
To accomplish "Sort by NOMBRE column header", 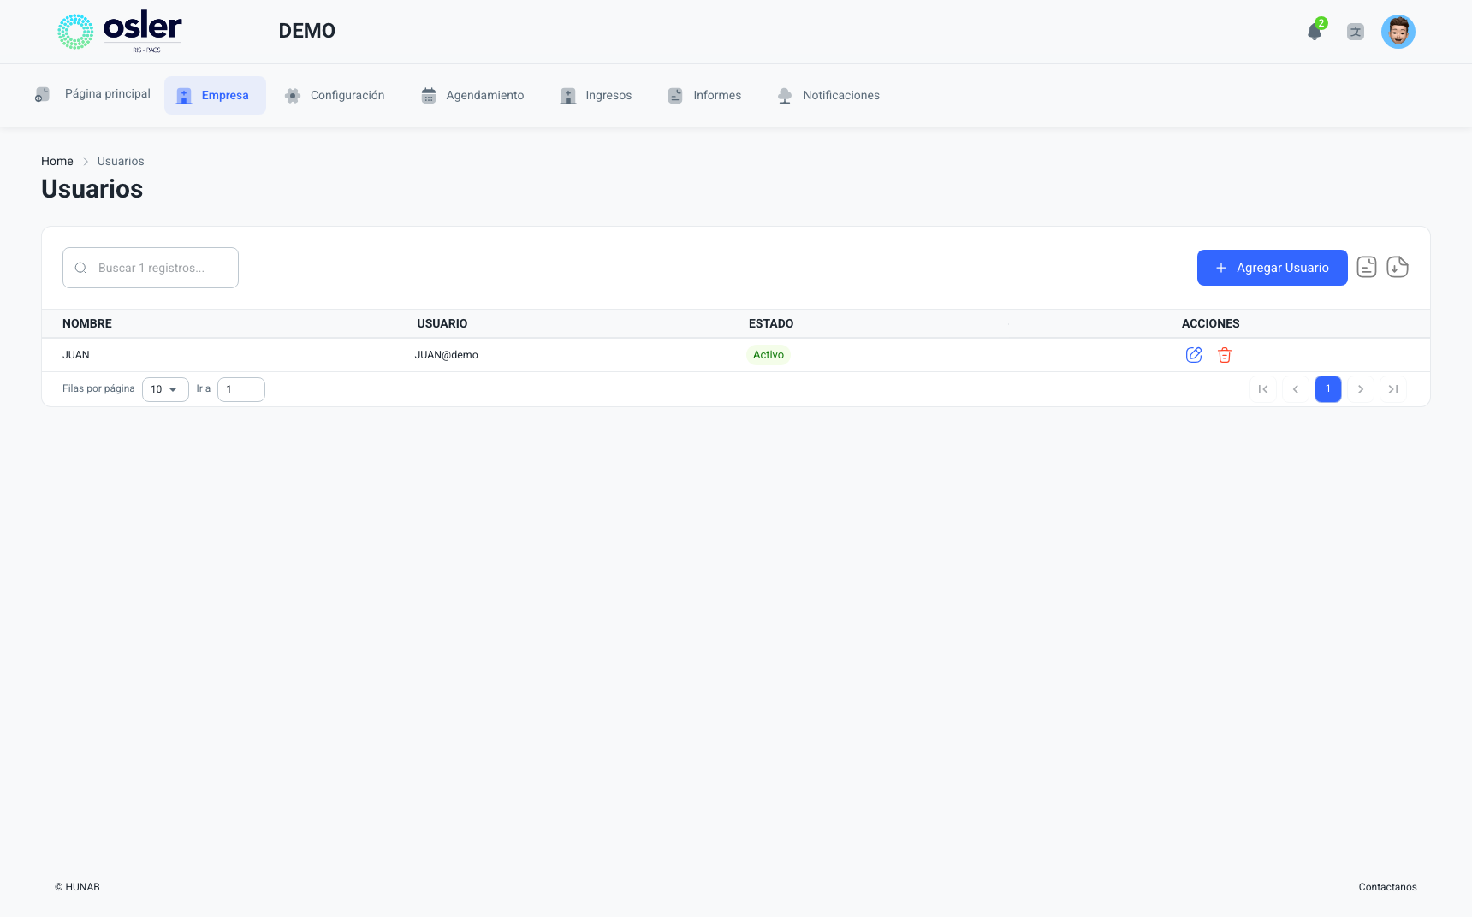I will click(x=87, y=323).
